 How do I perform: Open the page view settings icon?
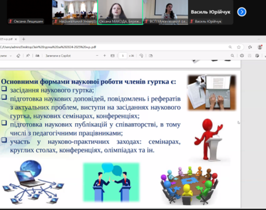(151, 56)
